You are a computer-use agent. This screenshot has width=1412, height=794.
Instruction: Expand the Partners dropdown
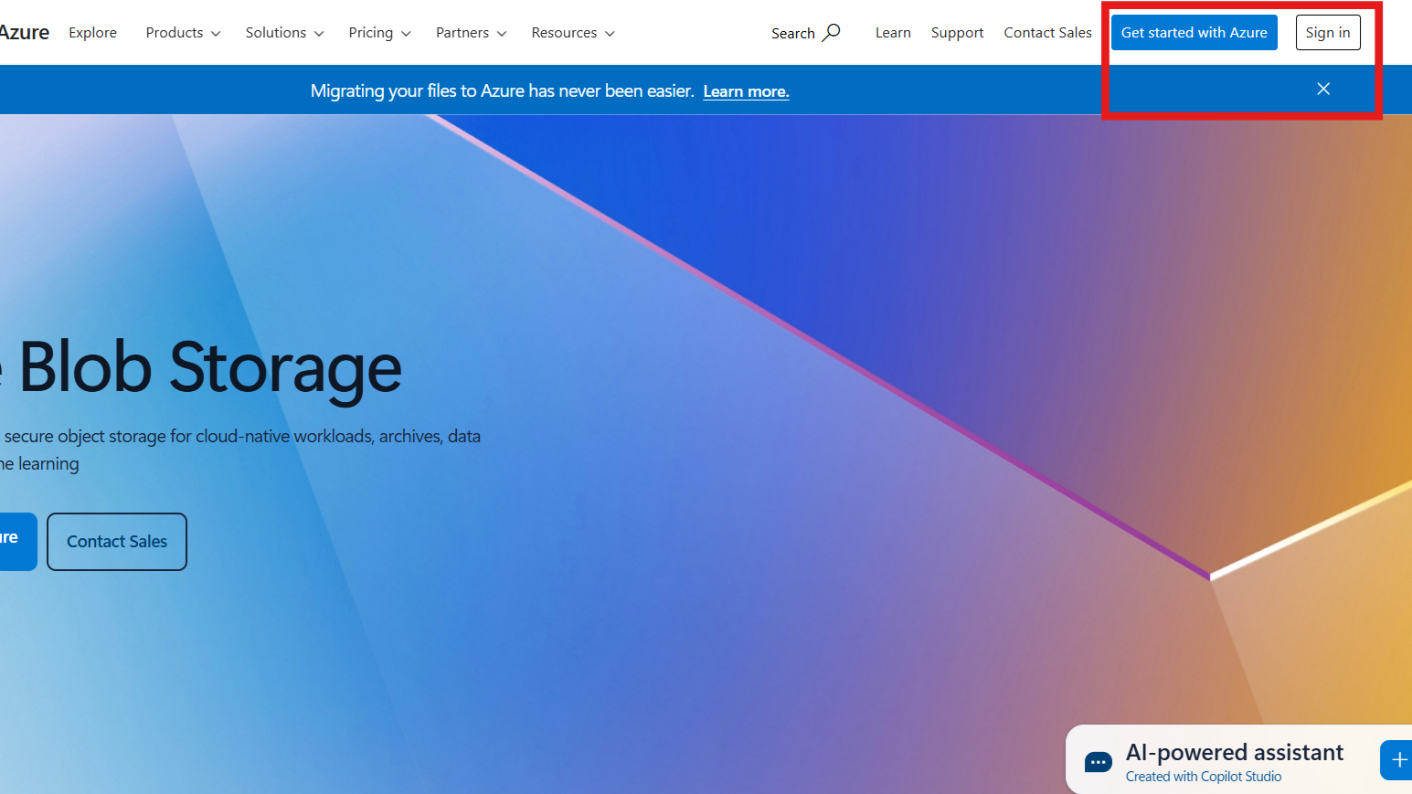(x=471, y=33)
